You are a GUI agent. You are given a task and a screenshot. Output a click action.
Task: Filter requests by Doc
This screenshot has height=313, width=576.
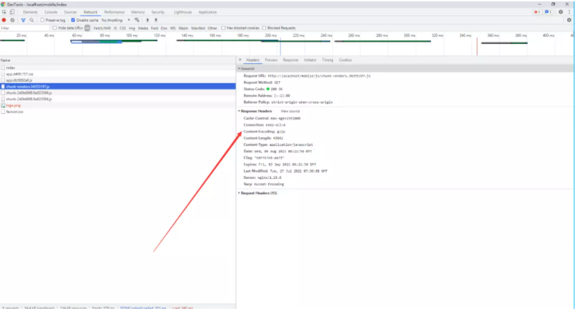coord(164,28)
